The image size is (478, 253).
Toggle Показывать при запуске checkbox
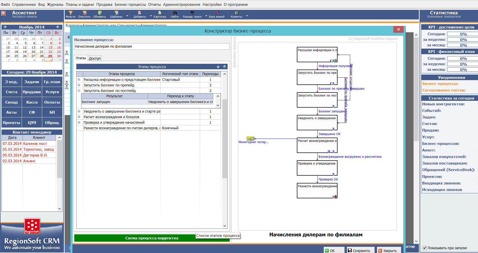point(425,248)
